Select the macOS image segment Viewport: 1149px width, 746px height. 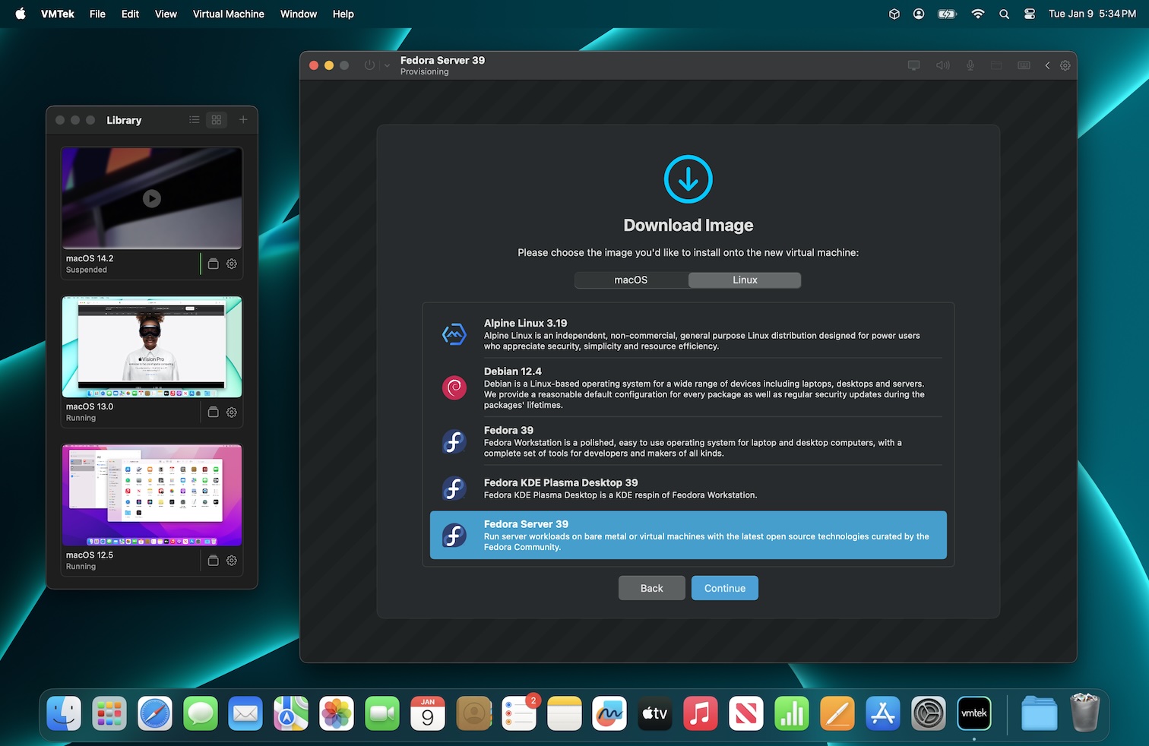[631, 280]
